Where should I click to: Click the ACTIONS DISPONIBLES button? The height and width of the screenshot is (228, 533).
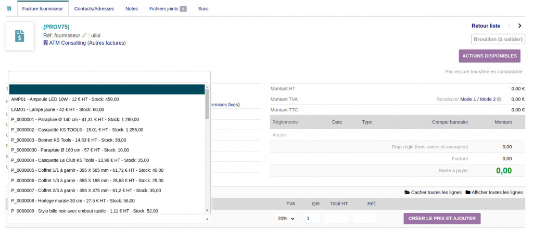point(489,56)
